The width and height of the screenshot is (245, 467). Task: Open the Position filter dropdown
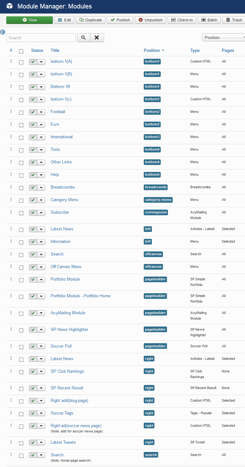pyautogui.click(x=223, y=37)
